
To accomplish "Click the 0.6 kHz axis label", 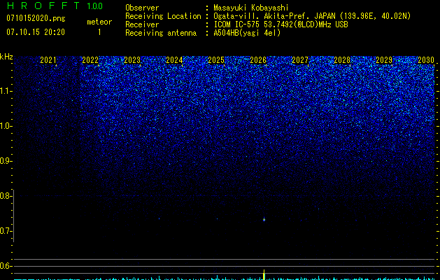I will pos(5,266).
